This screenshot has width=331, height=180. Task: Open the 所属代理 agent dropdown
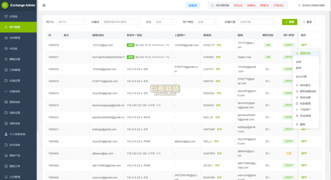point(257,22)
